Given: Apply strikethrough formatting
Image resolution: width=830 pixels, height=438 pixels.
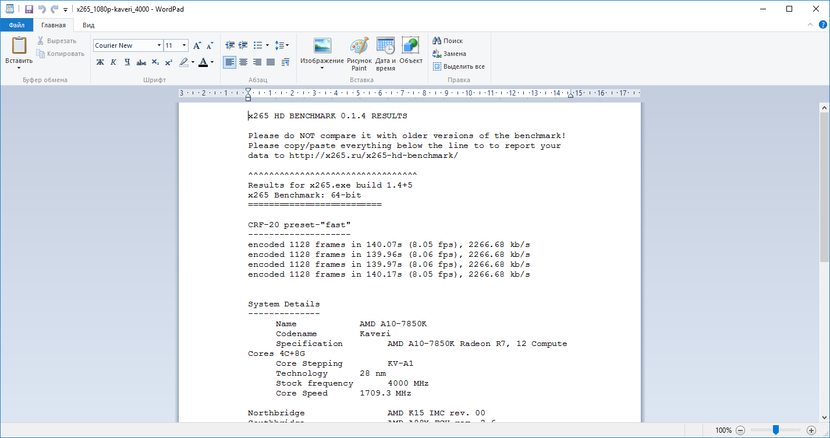Looking at the screenshot, I should [141, 62].
